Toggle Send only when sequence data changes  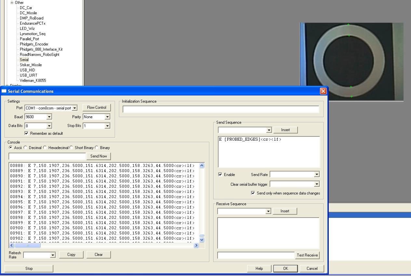pos(253,193)
